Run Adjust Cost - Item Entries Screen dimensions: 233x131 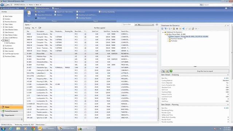64,12
